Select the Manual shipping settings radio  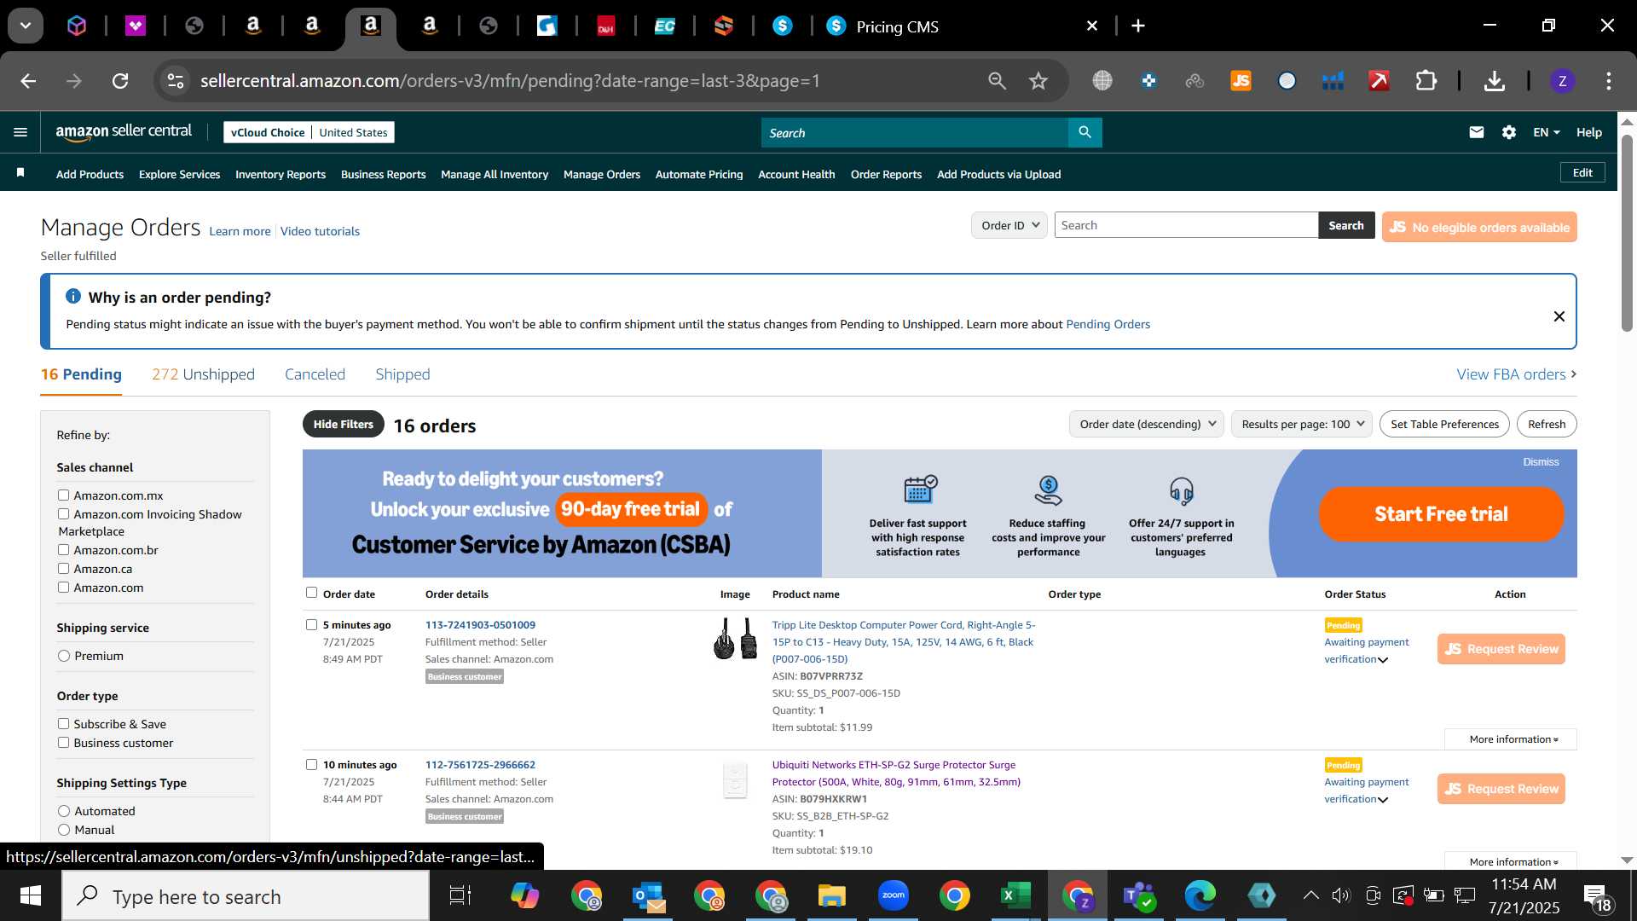64,830
